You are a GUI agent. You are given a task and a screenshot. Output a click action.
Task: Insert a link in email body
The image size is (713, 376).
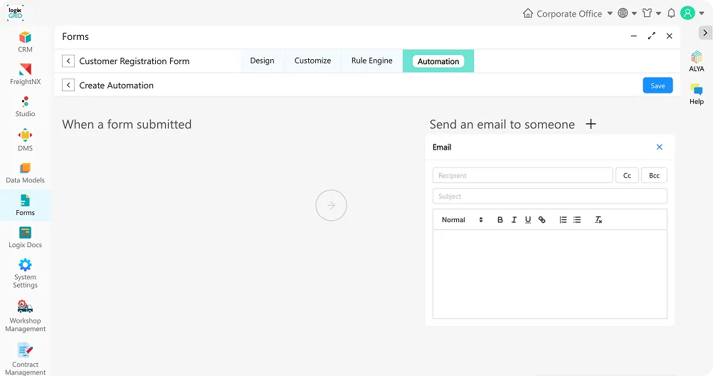(542, 220)
